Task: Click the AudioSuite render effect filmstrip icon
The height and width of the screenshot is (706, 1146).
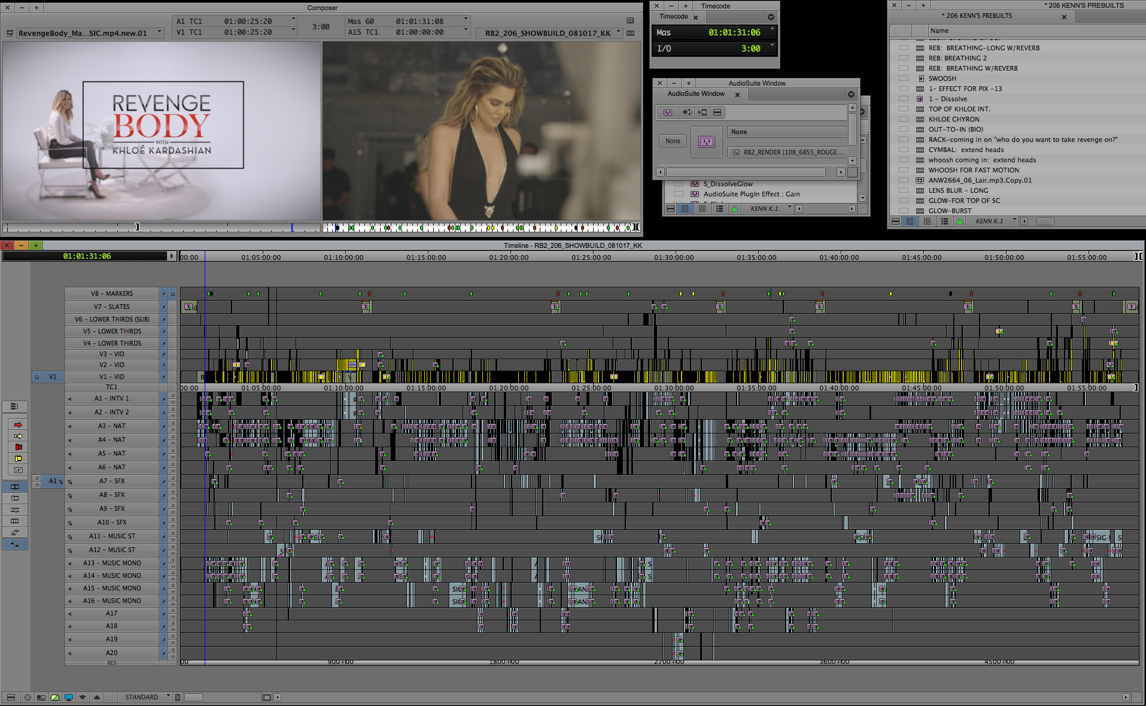Action: [x=703, y=113]
